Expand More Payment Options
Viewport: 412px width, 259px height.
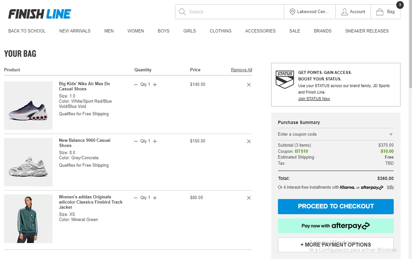(336, 245)
